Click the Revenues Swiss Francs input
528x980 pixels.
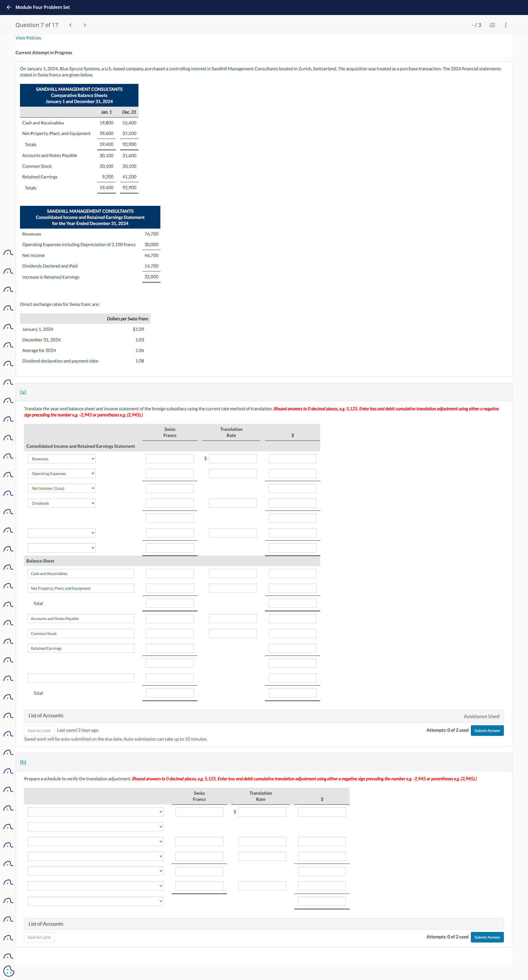pyautogui.click(x=170, y=459)
